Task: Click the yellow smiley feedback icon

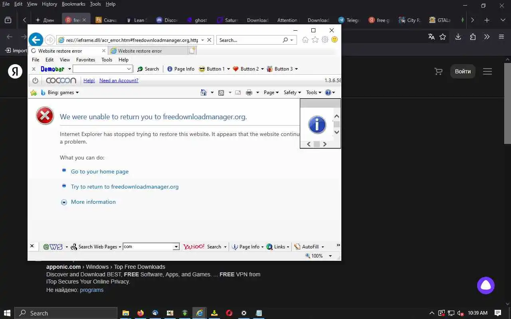Action: click(x=335, y=40)
